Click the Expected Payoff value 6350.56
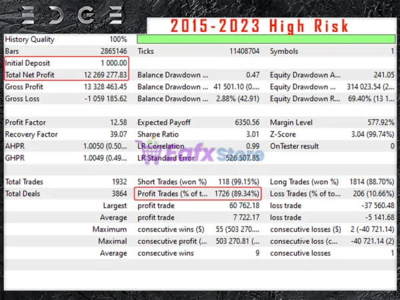This screenshot has height=300, width=400. click(247, 123)
